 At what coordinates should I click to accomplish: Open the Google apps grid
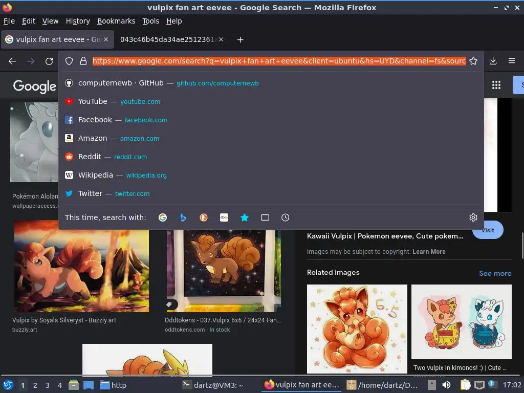coord(496,85)
